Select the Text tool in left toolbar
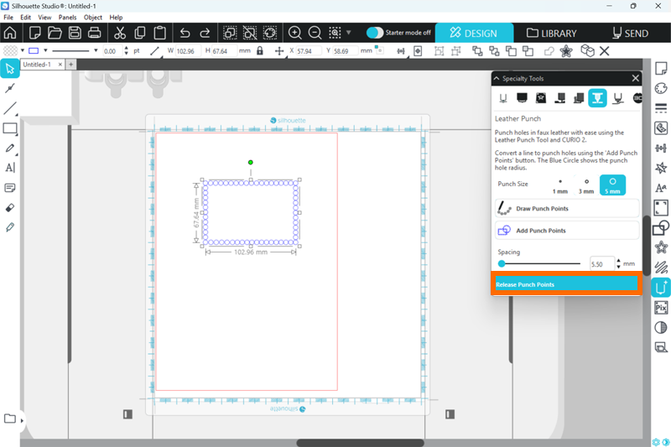Image resolution: width=671 pixels, height=447 pixels. click(x=10, y=168)
